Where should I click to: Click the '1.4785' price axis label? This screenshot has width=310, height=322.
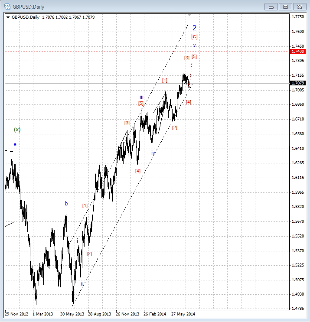pos(298,309)
